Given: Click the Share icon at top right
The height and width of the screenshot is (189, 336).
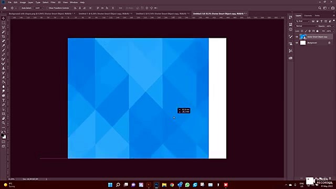Looking at the screenshot, I should point(333,8).
